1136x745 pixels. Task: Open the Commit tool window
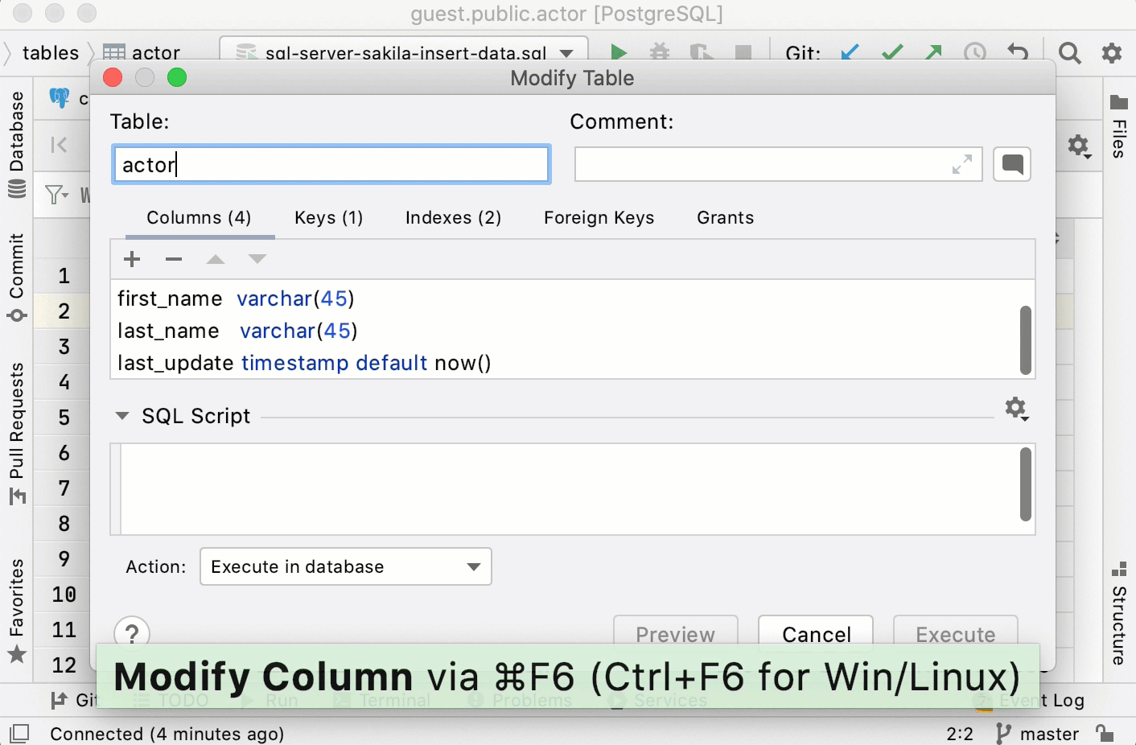point(16,278)
